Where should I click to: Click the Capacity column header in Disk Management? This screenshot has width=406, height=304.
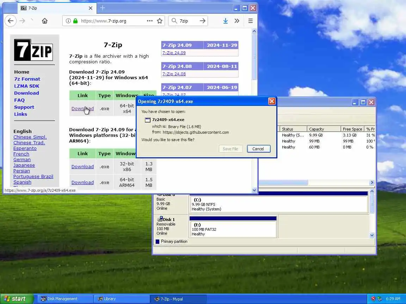tap(324, 129)
